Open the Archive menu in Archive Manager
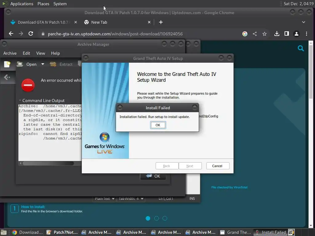Screen dimensions: 315x236 (10, 53)
